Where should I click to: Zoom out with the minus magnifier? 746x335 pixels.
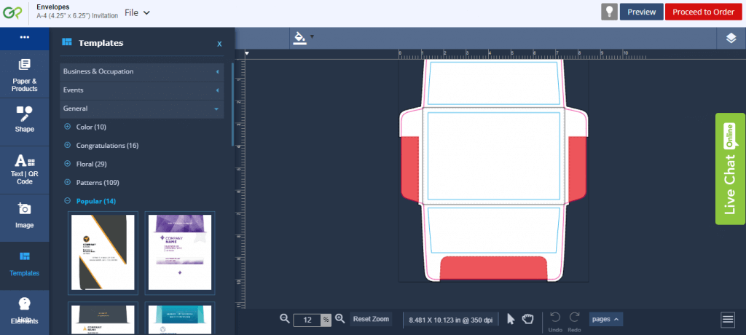(285, 319)
